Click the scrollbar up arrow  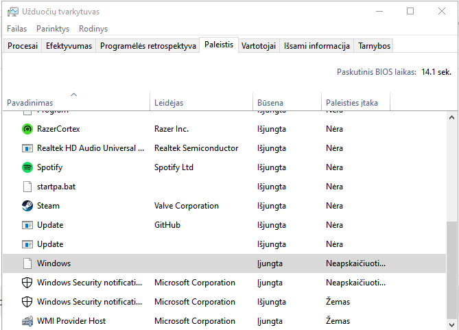(x=451, y=117)
